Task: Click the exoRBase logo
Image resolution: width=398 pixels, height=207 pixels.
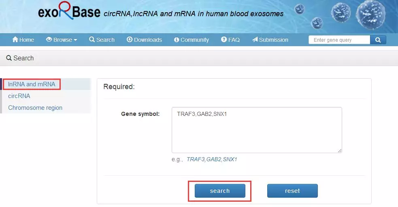Action: (x=69, y=12)
